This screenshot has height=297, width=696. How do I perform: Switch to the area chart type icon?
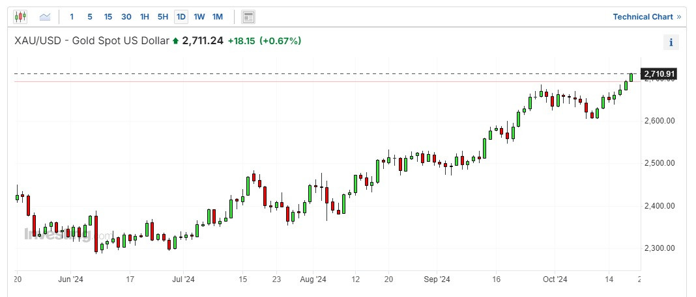click(x=45, y=18)
